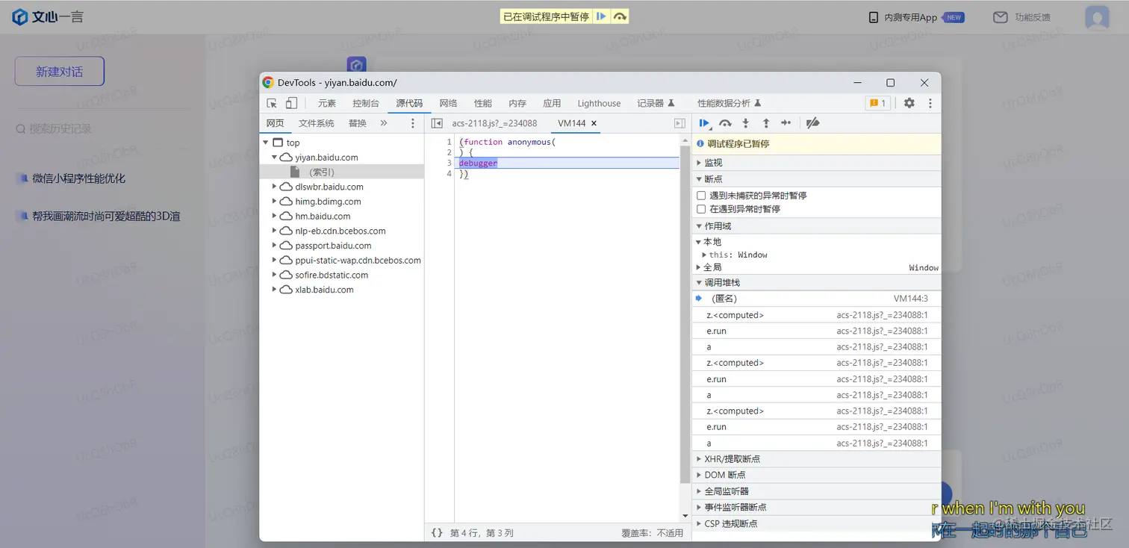The image size is (1129, 548).
Task: Select 文件系统 navigator tab
Action: (x=317, y=123)
